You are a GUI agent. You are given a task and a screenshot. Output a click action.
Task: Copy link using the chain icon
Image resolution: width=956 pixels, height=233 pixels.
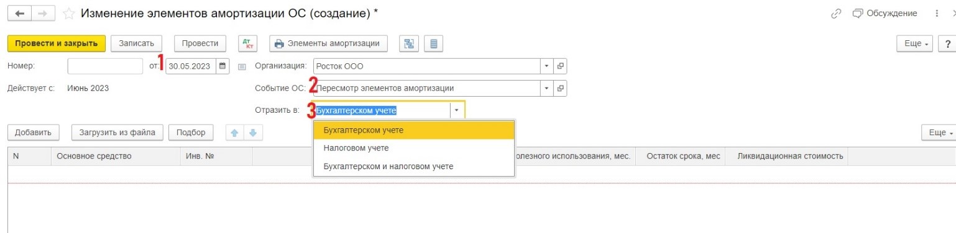(836, 13)
